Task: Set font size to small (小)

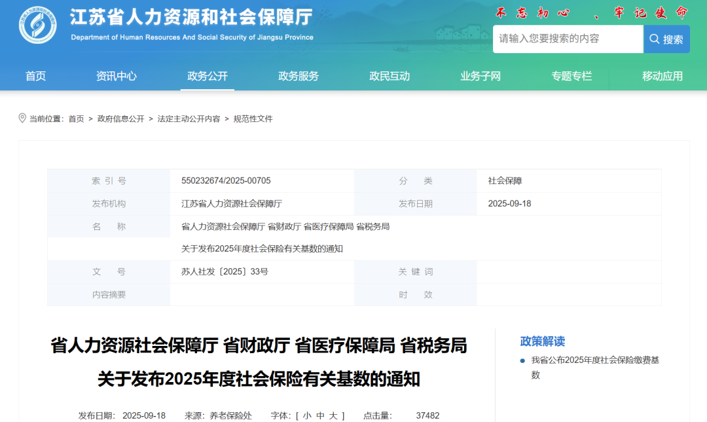Action: click(308, 415)
